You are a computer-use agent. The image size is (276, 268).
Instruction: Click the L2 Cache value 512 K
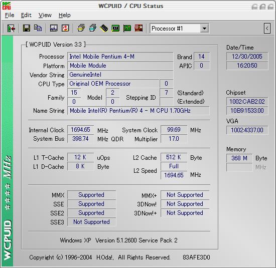tap(174, 157)
